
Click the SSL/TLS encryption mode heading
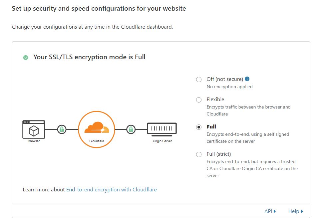pos(89,57)
